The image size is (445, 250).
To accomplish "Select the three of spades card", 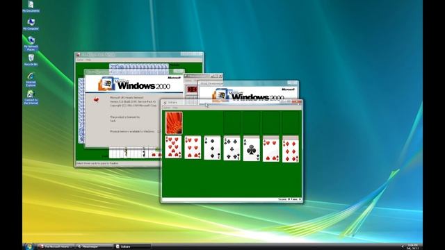I will pyautogui.click(x=212, y=148).
